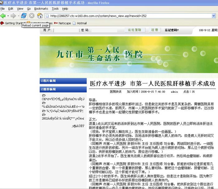The width and height of the screenshot is (218, 189).
Task: Open the Bookmarks menu
Action: pyautogui.click(x=41, y=9)
